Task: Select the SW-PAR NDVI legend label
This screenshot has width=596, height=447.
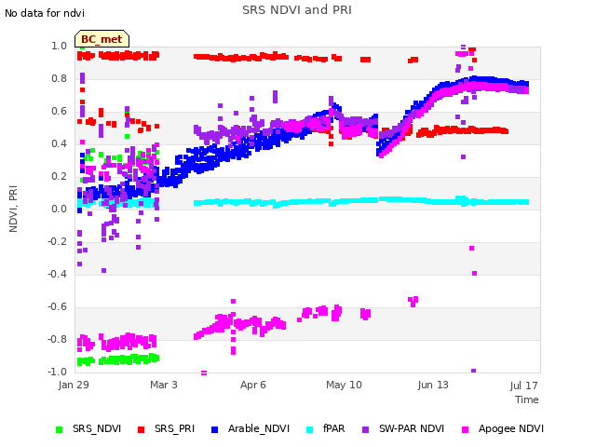Action: pos(412,428)
